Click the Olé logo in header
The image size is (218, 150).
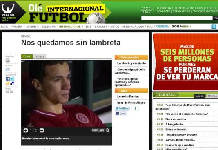click(36, 8)
